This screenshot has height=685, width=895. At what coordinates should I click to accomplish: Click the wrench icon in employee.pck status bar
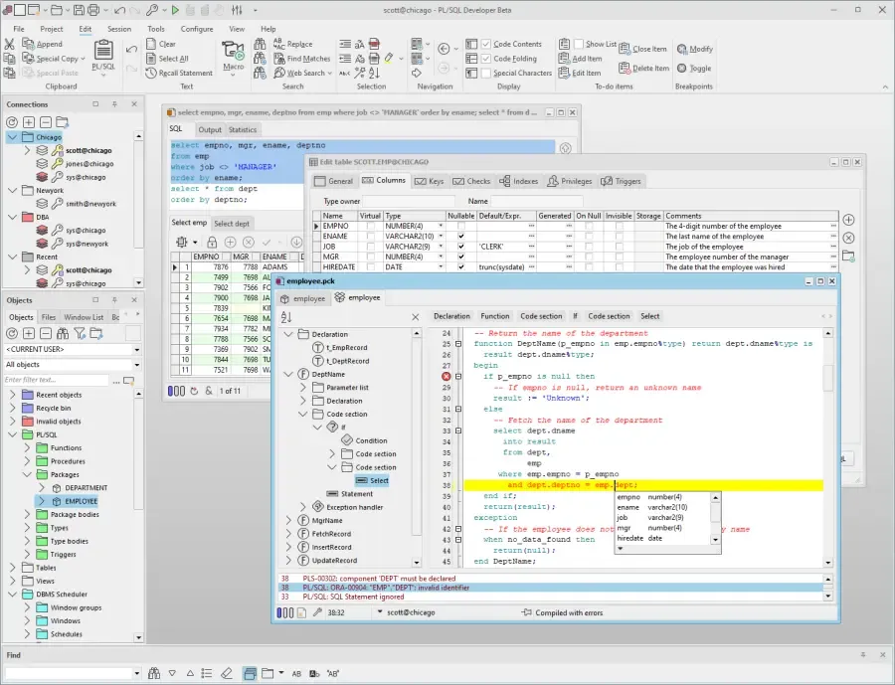[317, 612]
